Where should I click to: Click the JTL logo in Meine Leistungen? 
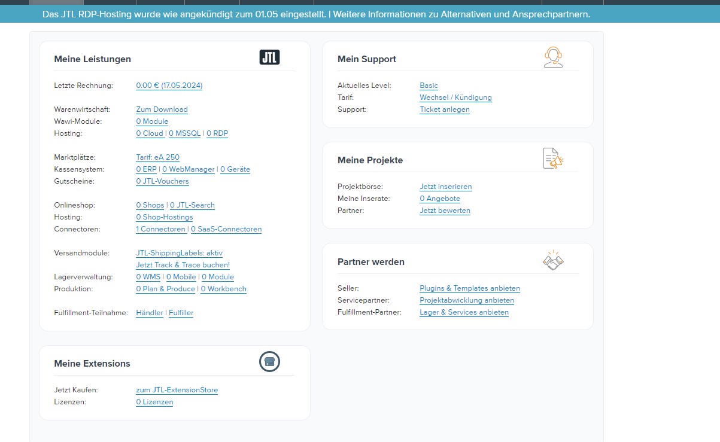coord(269,57)
